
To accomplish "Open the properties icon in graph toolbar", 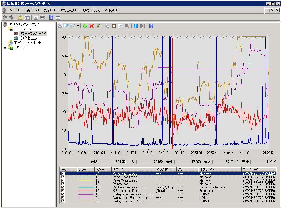I will [120, 26].
